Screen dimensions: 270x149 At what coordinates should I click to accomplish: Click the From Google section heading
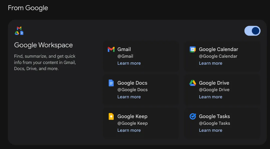(x=28, y=8)
